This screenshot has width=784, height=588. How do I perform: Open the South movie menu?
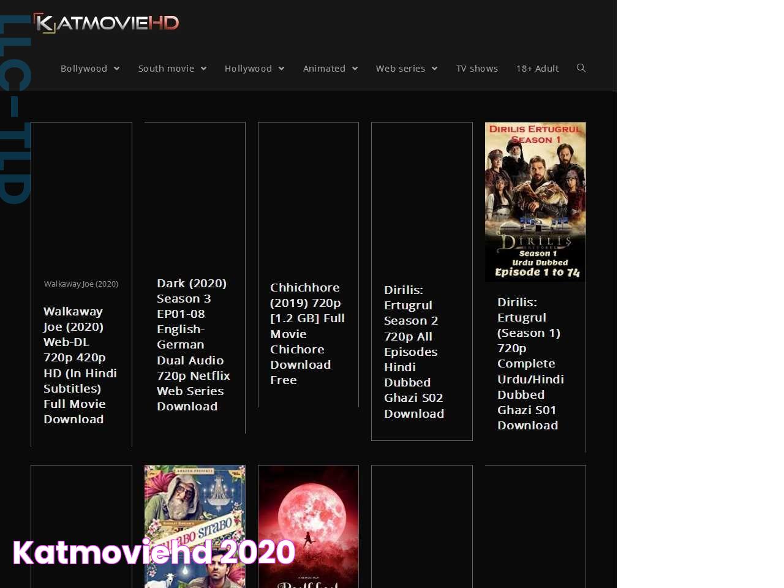pos(166,69)
